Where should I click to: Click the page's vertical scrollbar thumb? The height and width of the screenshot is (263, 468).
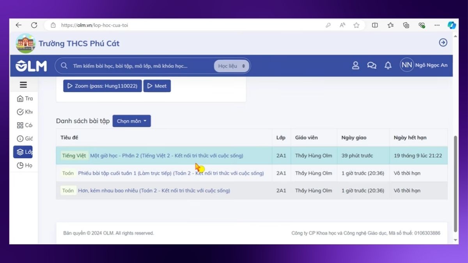456,184
